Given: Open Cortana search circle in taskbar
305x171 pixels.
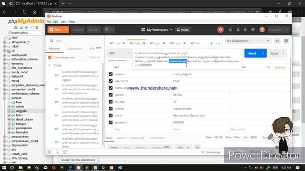Looking at the screenshot, I should 12,168.
